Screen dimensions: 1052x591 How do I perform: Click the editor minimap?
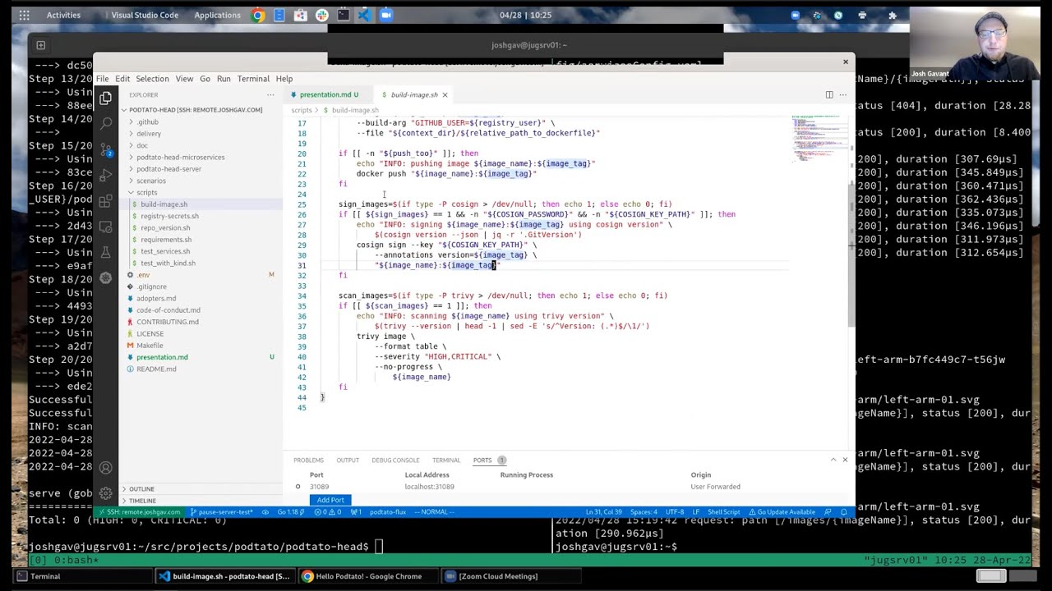(x=819, y=140)
